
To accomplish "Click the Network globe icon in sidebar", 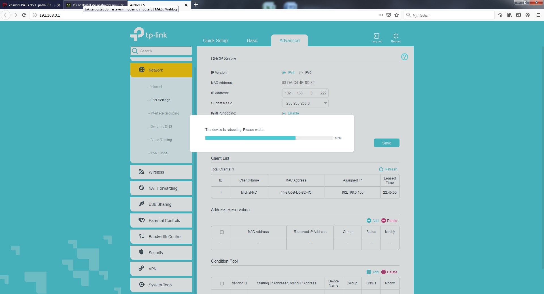I will tap(142, 70).
